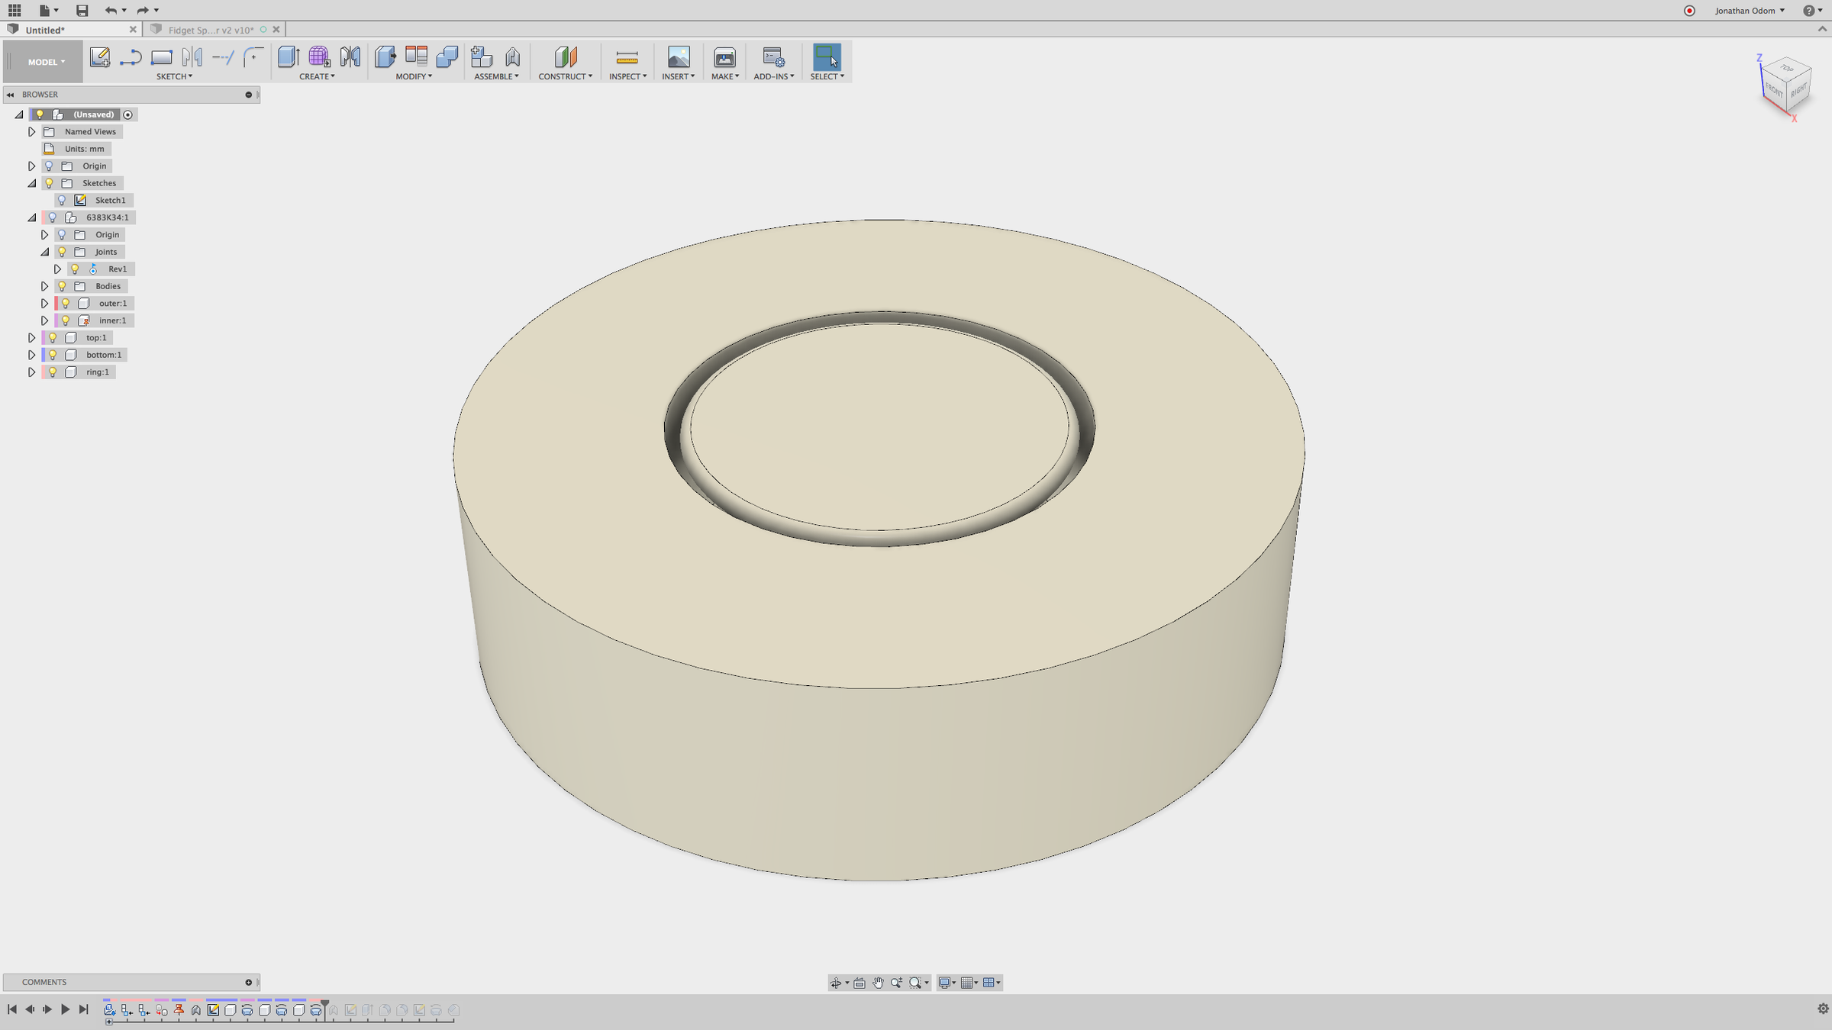Expand the Bodies folder
1832x1030 pixels.
point(45,286)
